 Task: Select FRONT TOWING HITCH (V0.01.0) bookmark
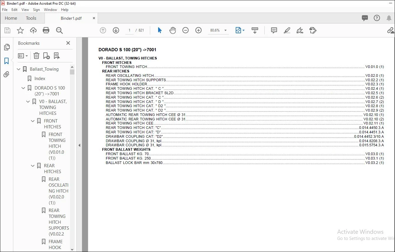56,146
